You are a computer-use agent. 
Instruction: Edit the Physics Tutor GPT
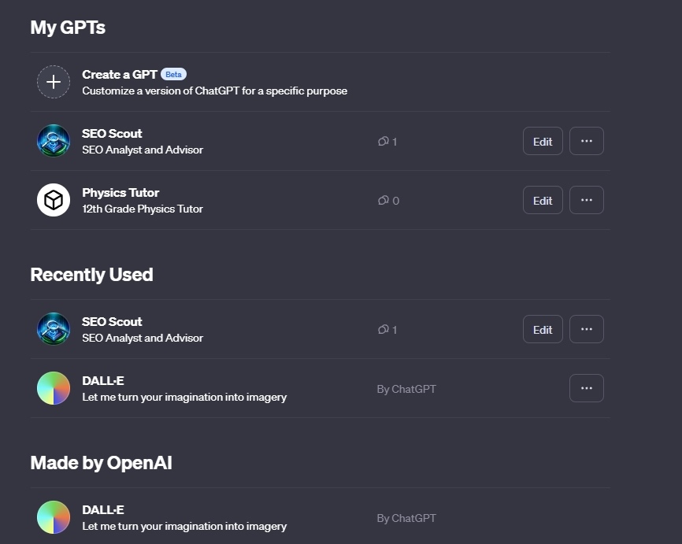tap(542, 200)
